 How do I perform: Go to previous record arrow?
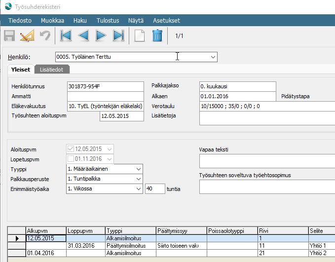tap(83, 36)
